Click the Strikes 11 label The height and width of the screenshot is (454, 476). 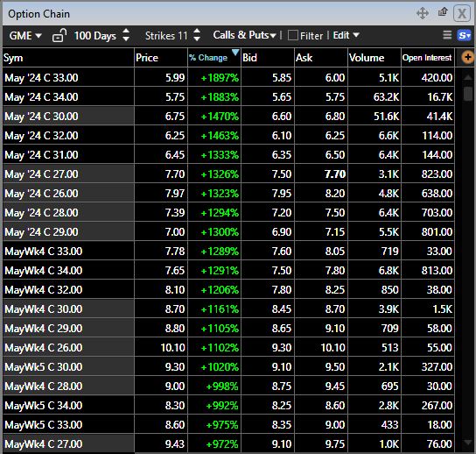166,36
